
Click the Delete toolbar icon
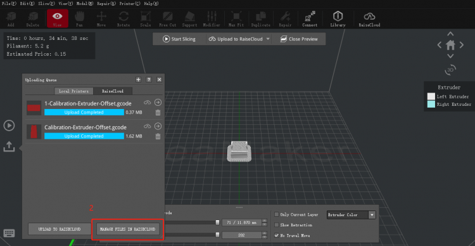(x=33, y=19)
